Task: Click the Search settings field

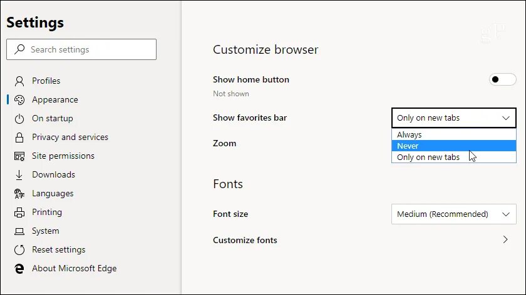Action: point(81,49)
